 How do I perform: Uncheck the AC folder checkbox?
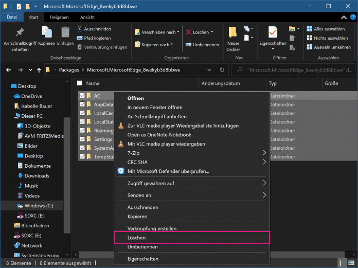[x=82, y=96]
